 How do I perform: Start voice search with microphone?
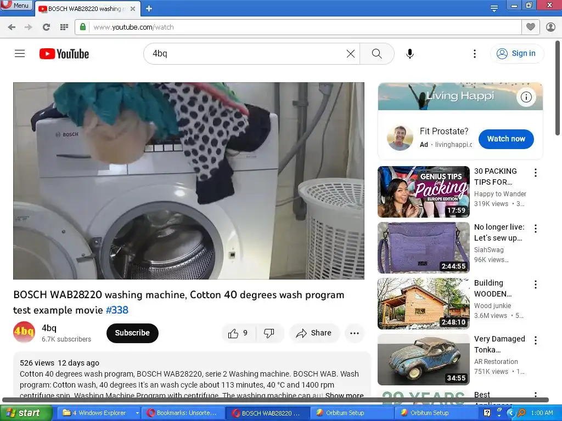click(410, 54)
